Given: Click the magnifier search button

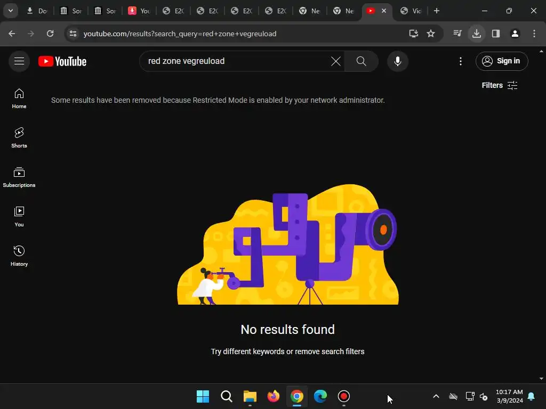Looking at the screenshot, I should point(361,61).
